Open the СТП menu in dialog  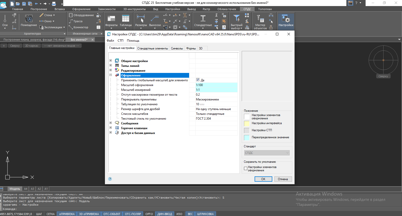click(120, 41)
